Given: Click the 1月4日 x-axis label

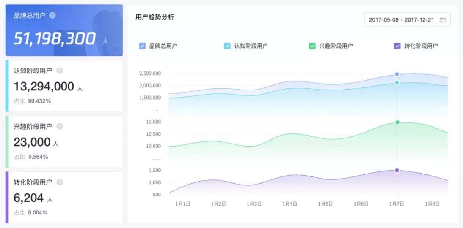Looking at the screenshot, I should click(x=289, y=204).
